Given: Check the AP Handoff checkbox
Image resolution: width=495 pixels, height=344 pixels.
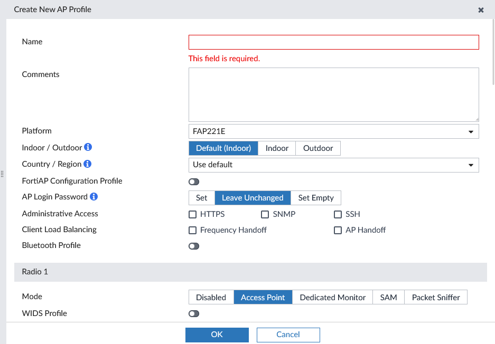Looking at the screenshot, I should click(338, 230).
